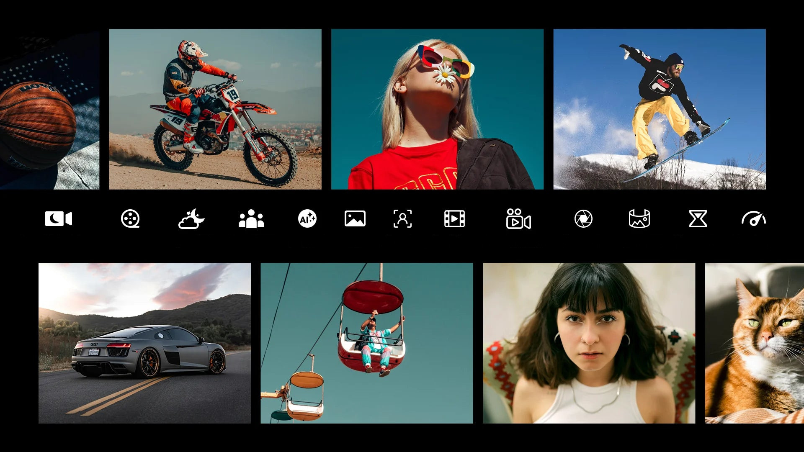The image size is (804, 452).
Task: Open the orange cat photo
Action: (x=754, y=343)
